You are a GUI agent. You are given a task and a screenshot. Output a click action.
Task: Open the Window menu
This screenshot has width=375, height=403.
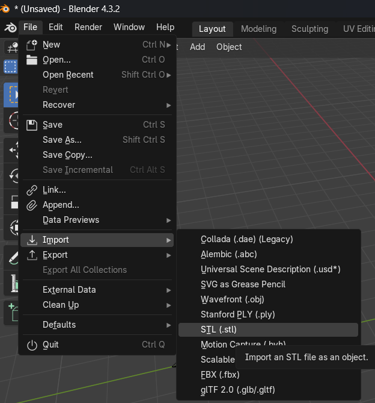pos(129,27)
